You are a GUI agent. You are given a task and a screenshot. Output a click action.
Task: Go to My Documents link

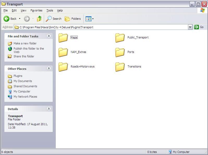click(23, 81)
